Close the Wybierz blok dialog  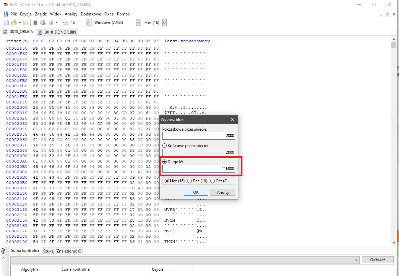(233, 120)
